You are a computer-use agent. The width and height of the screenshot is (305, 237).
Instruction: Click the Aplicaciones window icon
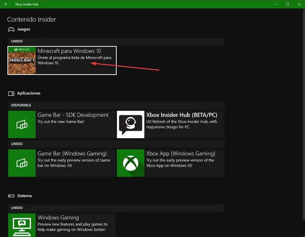pos(11,94)
